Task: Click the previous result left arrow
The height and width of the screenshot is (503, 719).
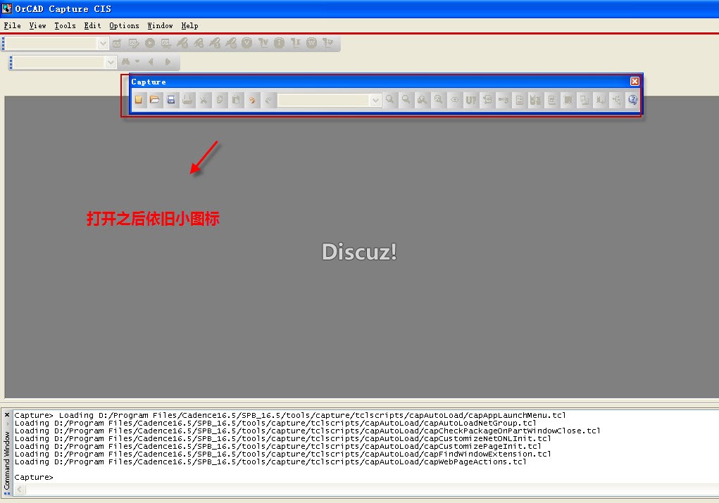Action: [x=151, y=61]
